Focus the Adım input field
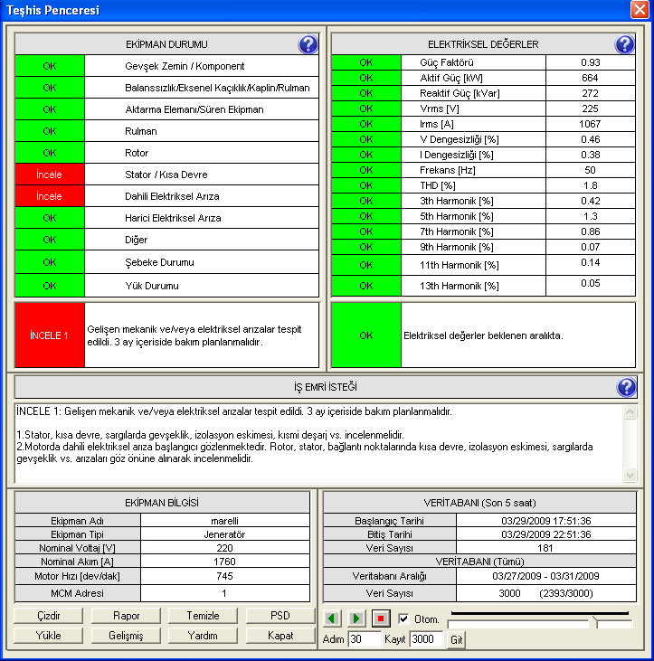The height and width of the screenshot is (661, 654). 365,639
